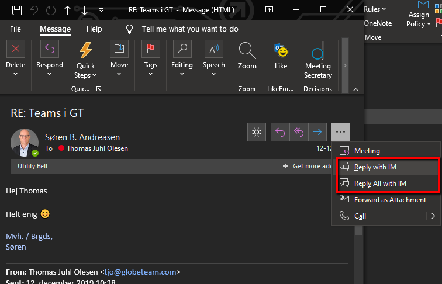Open Assign Policy dropdown in background window

point(419,15)
